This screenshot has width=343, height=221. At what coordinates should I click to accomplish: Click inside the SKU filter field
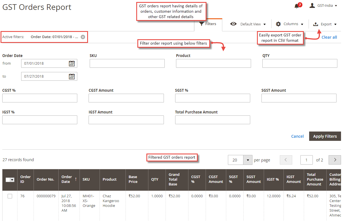tap(127, 63)
